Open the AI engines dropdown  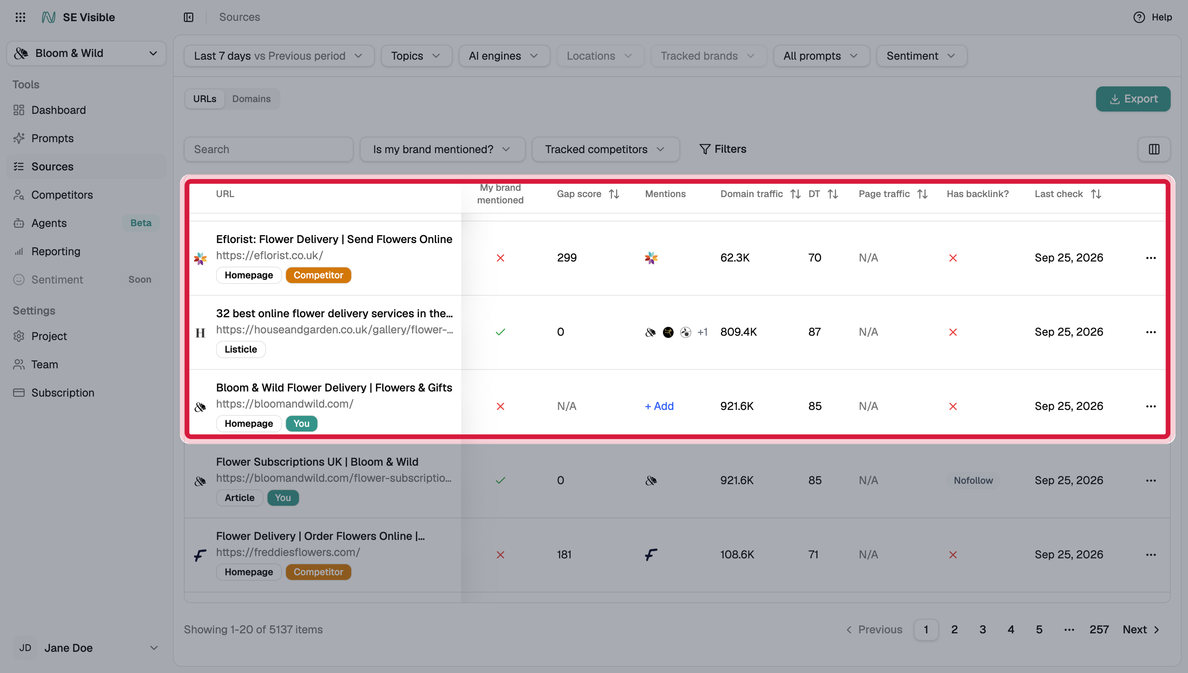(x=504, y=55)
